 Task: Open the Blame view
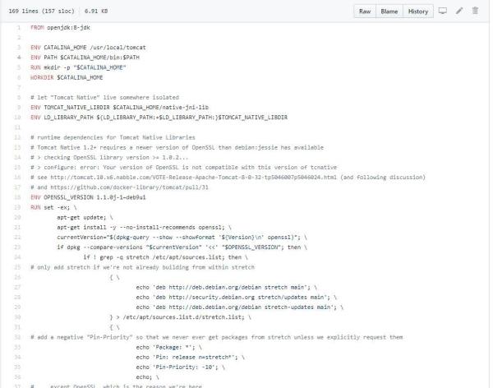pos(390,12)
